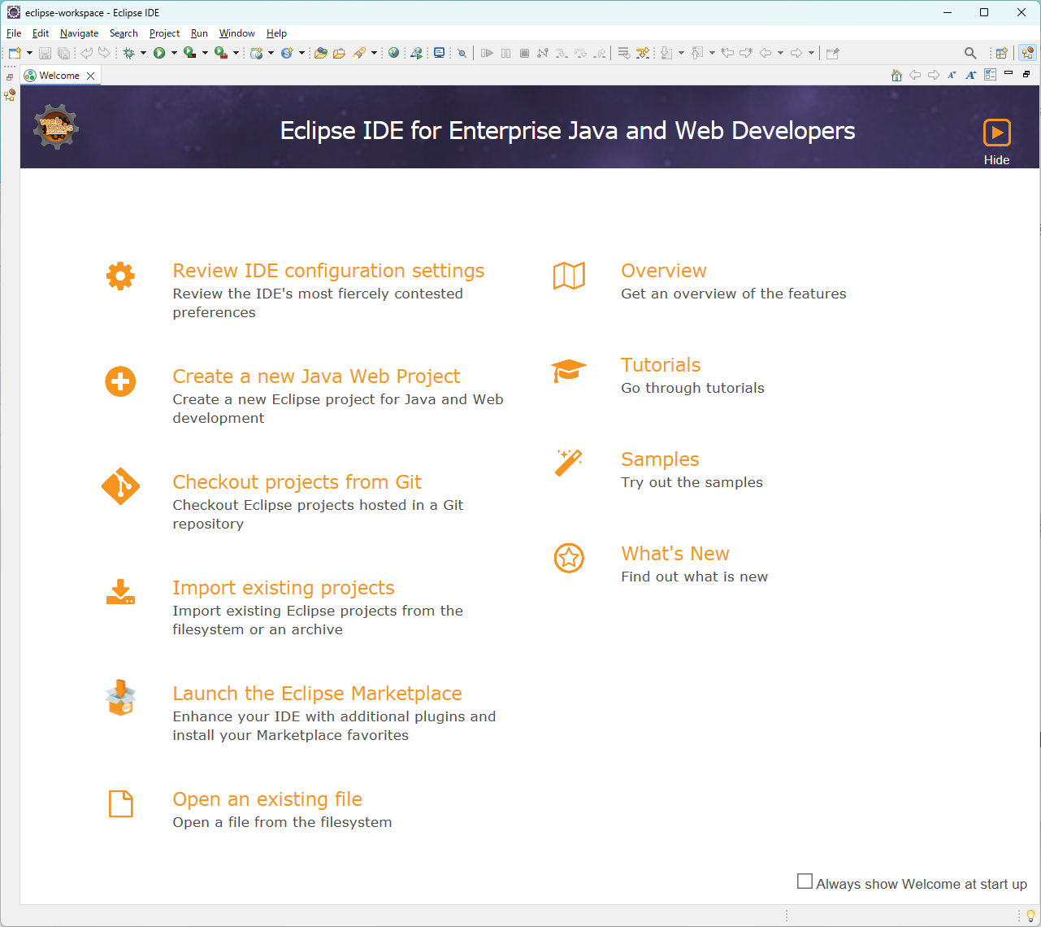Click the Welcome Home icon

click(x=897, y=75)
